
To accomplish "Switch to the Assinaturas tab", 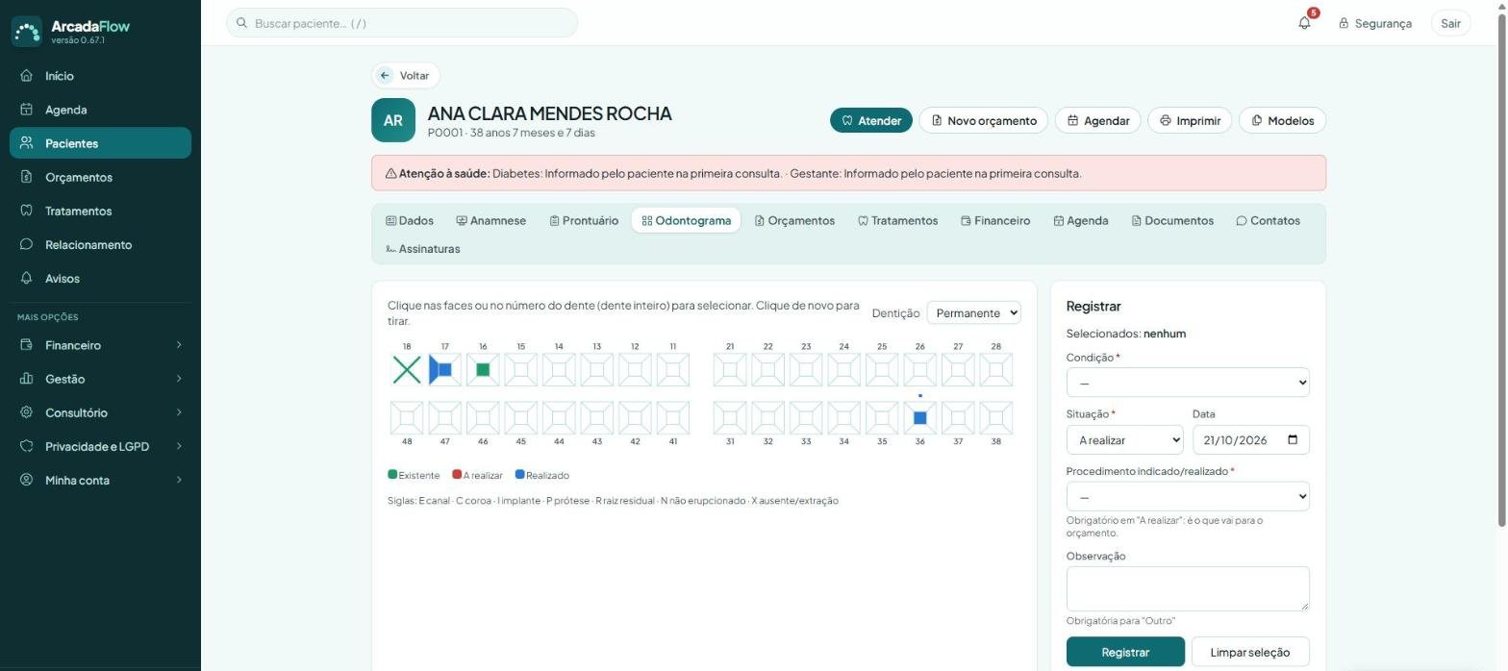I will (x=422, y=249).
